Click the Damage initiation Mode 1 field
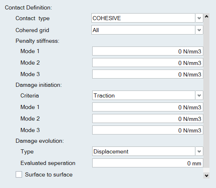 pos(148,107)
